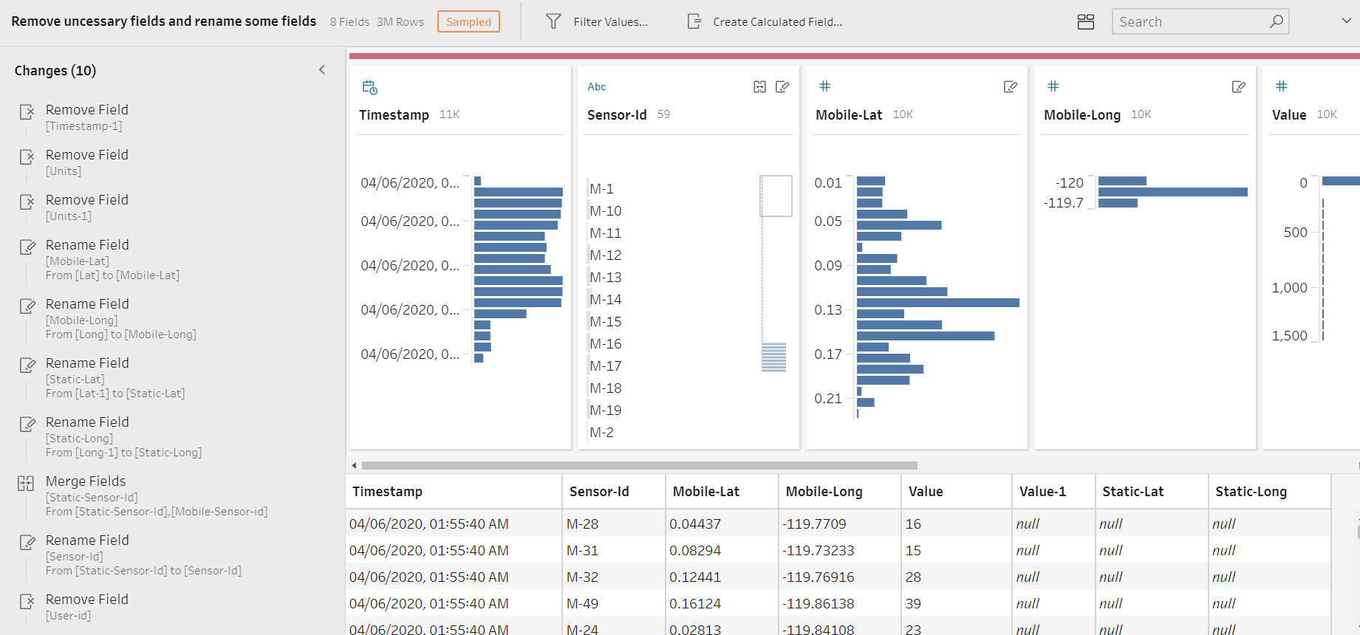The width and height of the screenshot is (1360, 635).
Task: Select the 0.08294 cell in data grid
Action: click(722, 550)
